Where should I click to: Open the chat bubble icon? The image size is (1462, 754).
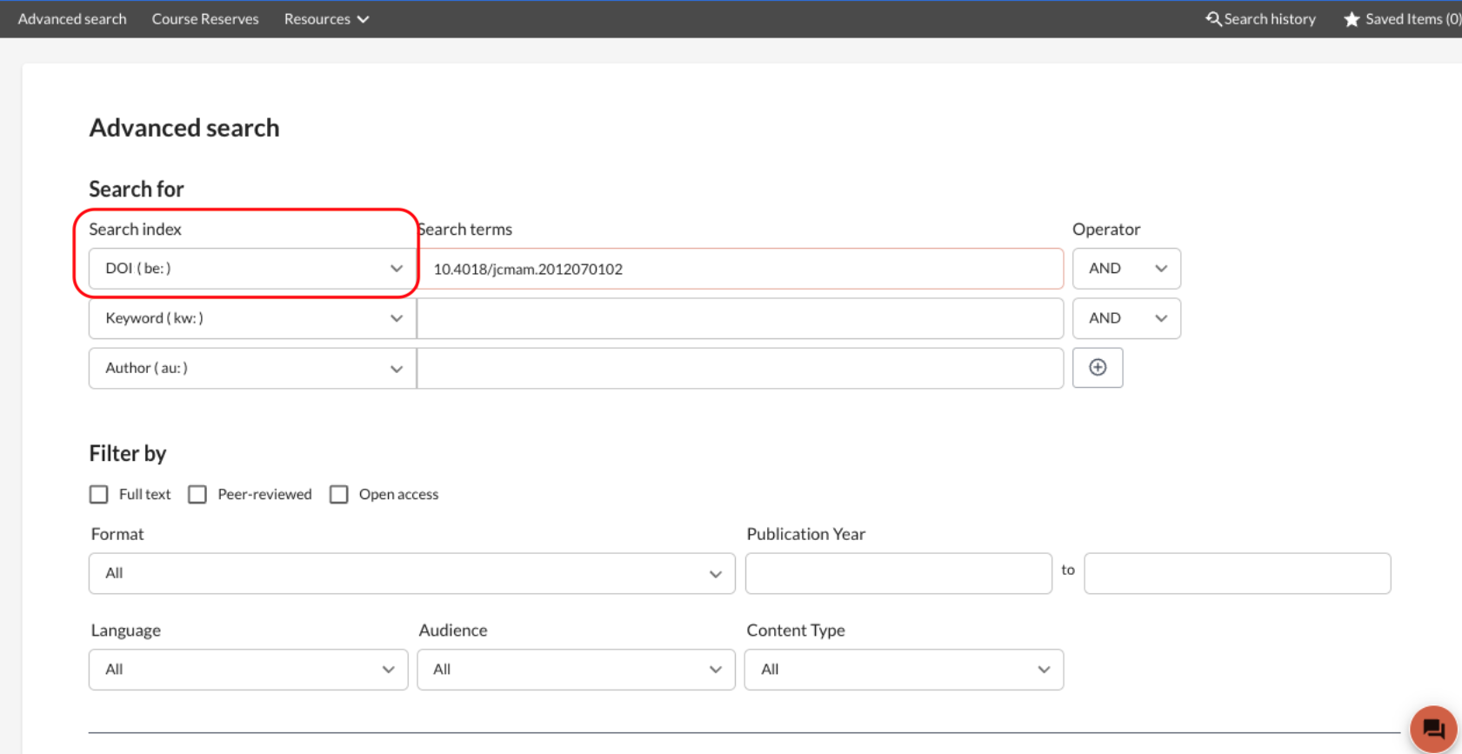point(1432,729)
